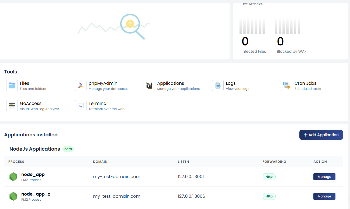Click the Infected Files count
Screen dimensions: 350x209
[x=245, y=41]
